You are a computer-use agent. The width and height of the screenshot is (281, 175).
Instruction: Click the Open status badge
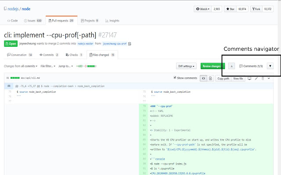[x=11, y=44]
